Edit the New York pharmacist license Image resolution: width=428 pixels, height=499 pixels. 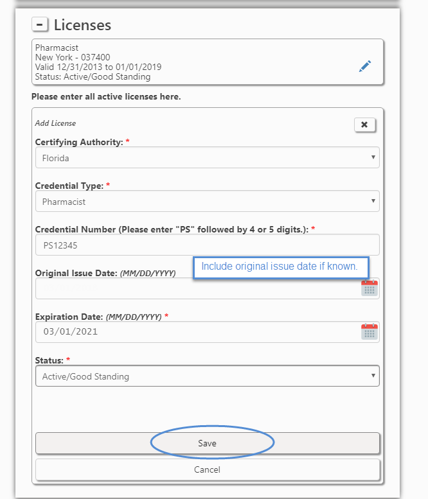point(365,66)
